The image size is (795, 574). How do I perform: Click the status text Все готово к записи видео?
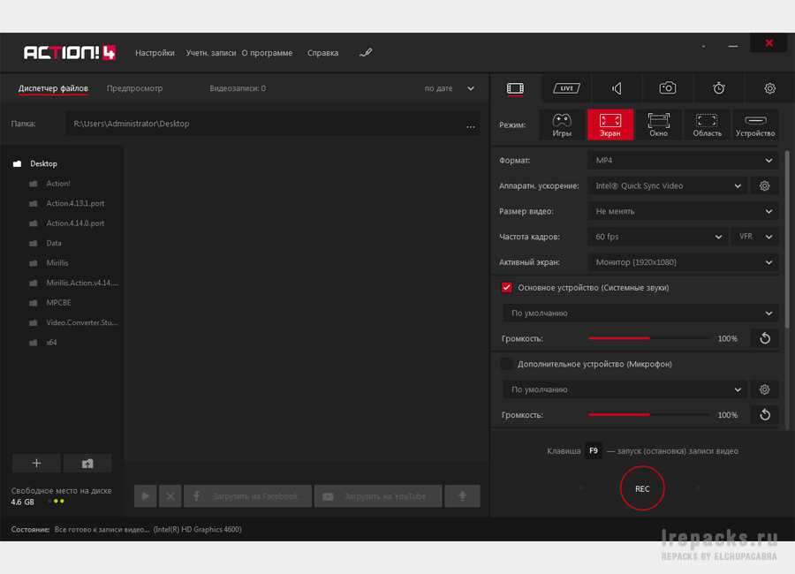(x=102, y=529)
